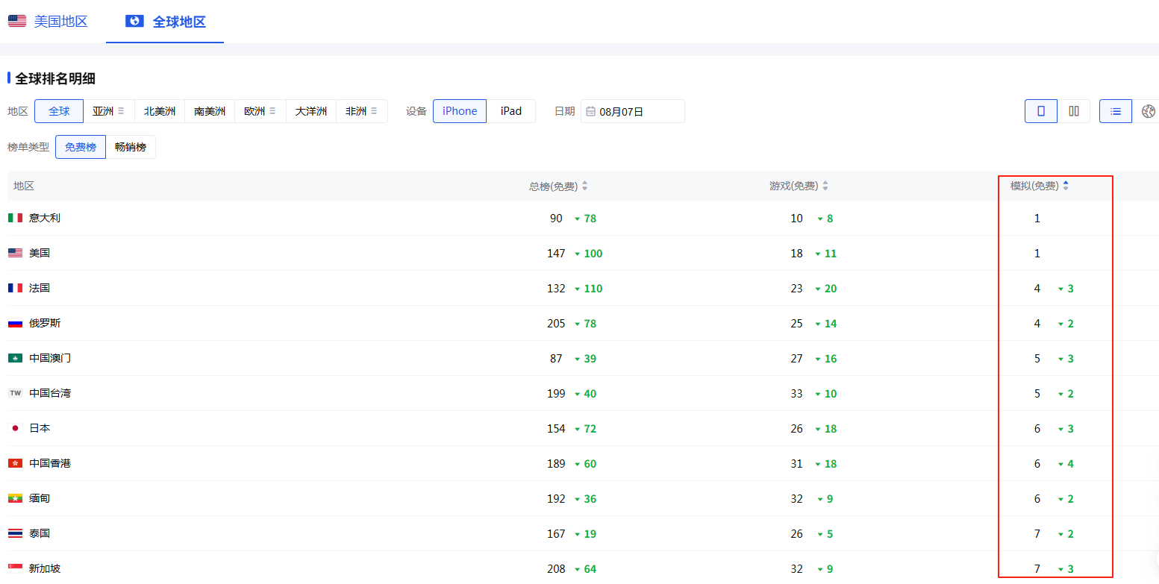Select the list view icon
Image resolution: width=1159 pixels, height=584 pixels.
1115,111
